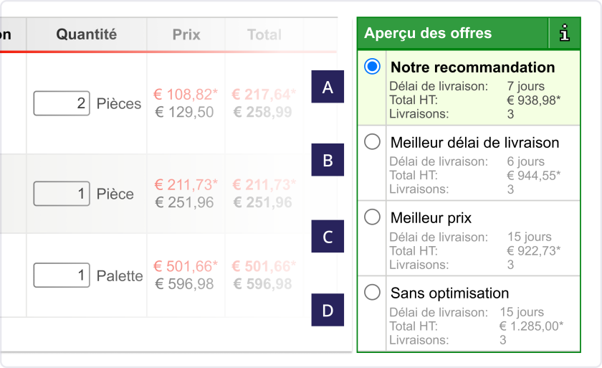Click the dark blue D marker
Viewport: 602px width, 368px height.
328,310
